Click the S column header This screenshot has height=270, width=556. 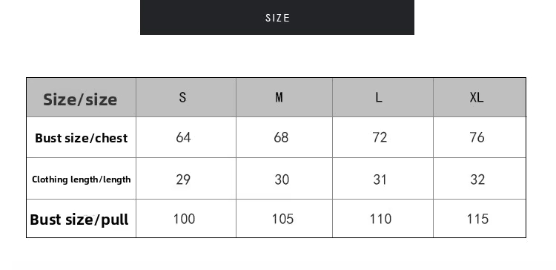(x=186, y=97)
